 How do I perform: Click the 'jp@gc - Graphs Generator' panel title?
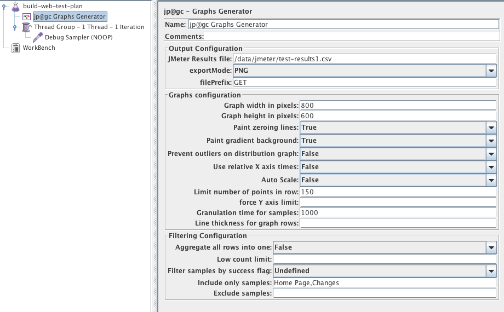208,11
